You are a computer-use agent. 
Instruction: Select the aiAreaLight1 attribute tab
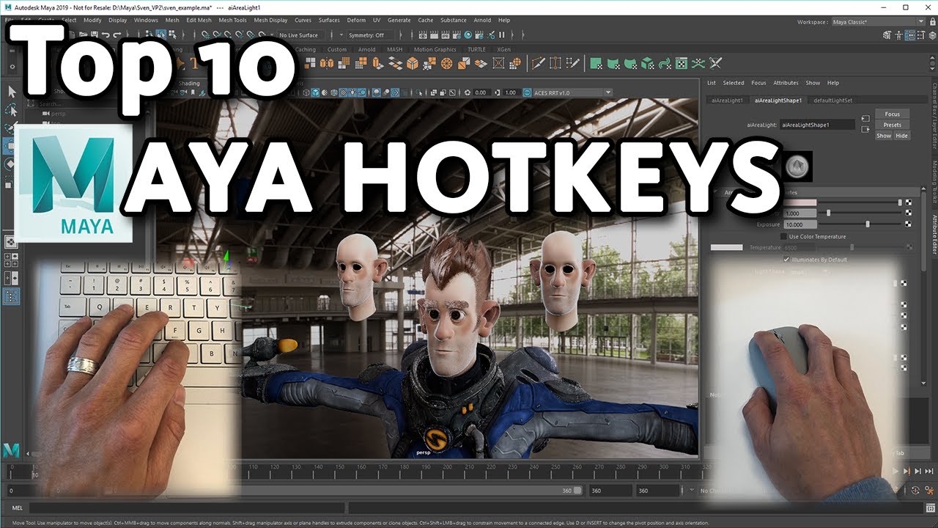[728, 100]
